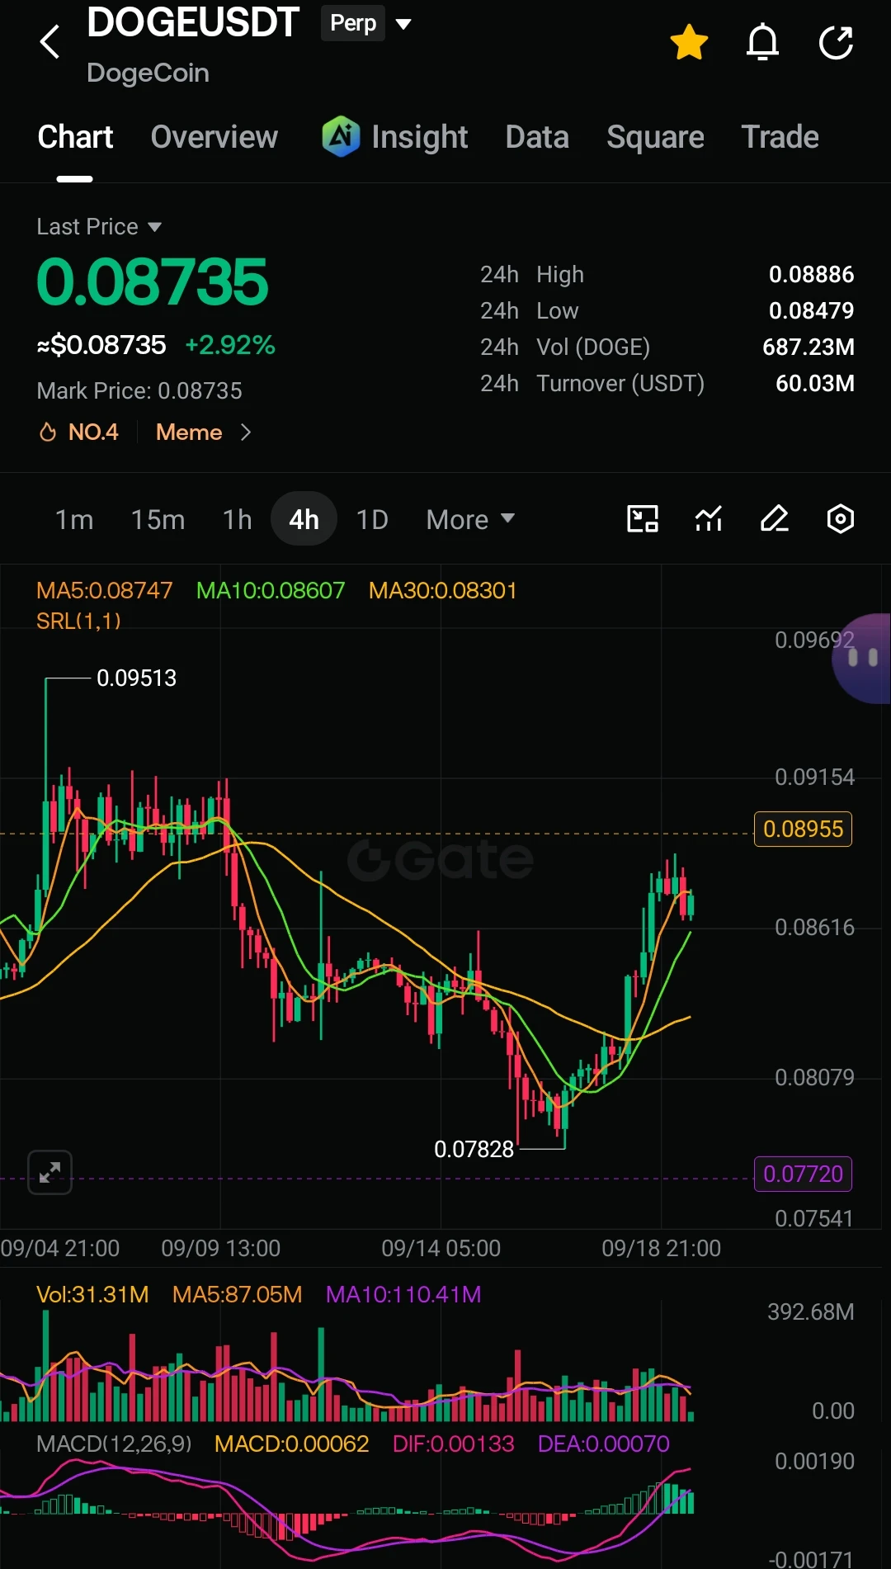
Task: Tap the 24h Low value 0.08479
Action: [811, 310]
